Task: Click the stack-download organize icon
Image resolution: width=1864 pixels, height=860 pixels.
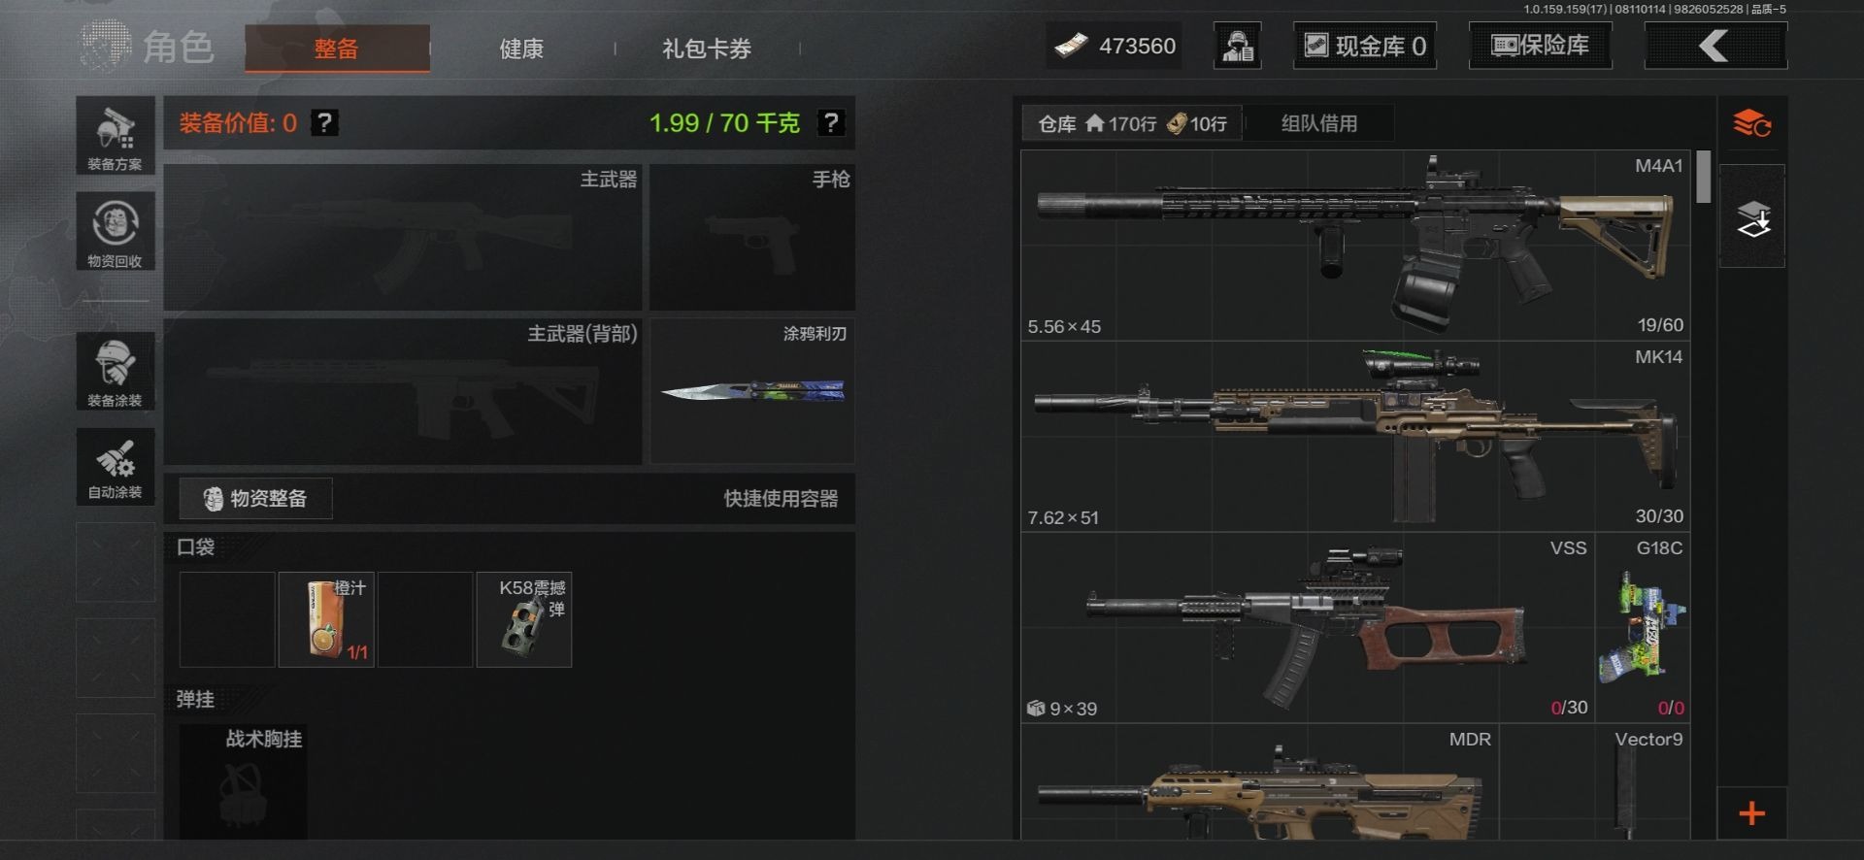Action: (x=1752, y=217)
